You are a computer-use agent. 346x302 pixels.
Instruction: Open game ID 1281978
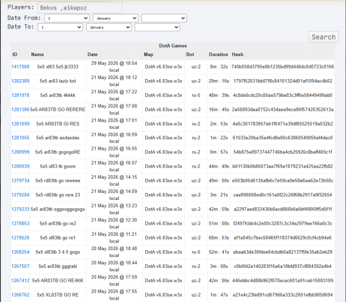[x=20, y=95]
